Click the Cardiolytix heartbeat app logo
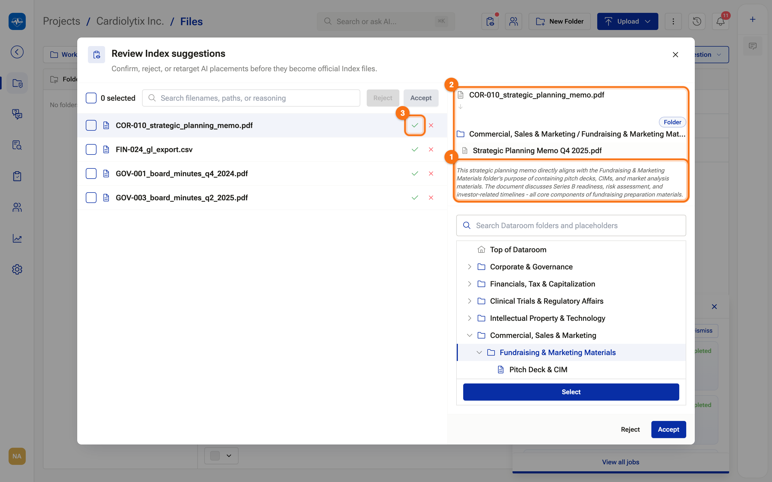The image size is (772, 482). click(x=17, y=21)
